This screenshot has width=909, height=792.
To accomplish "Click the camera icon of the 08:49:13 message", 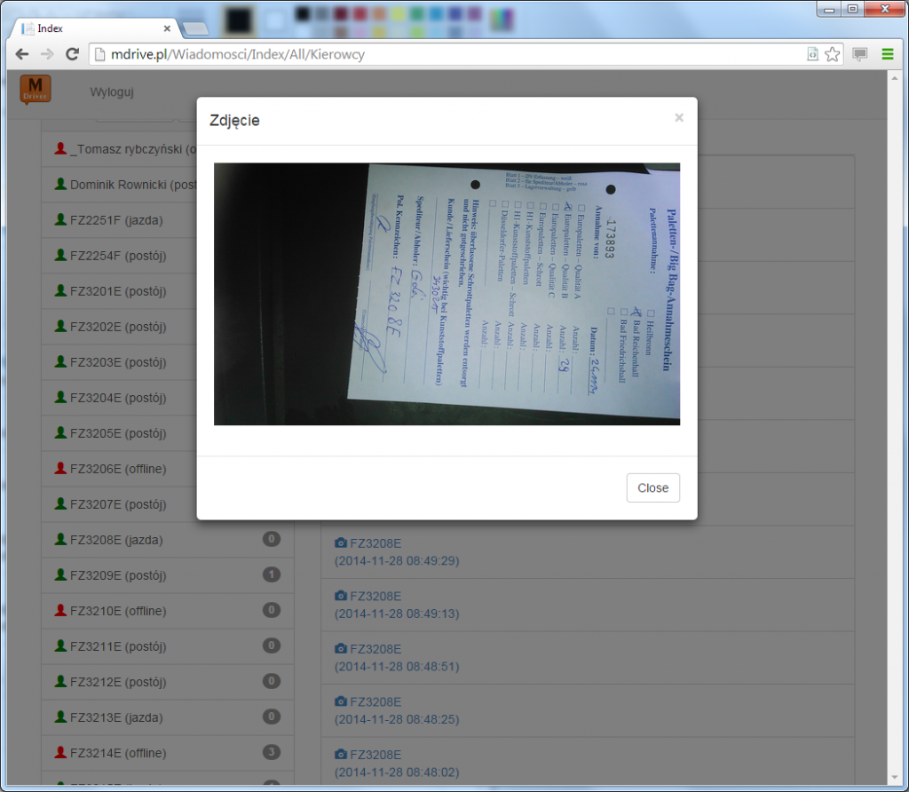I will (x=341, y=596).
